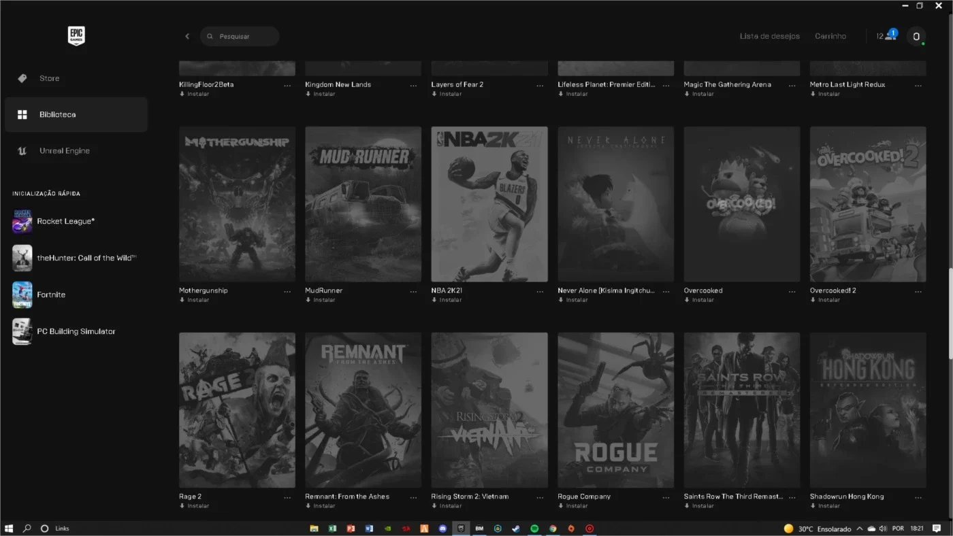Open Discord from the taskbar
The width and height of the screenshot is (953, 536).
pyautogui.click(x=443, y=529)
